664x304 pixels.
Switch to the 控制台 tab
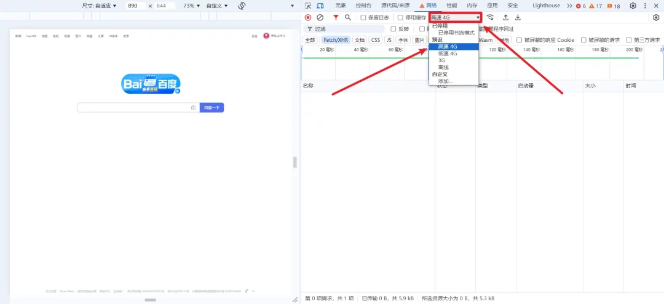tap(363, 6)
